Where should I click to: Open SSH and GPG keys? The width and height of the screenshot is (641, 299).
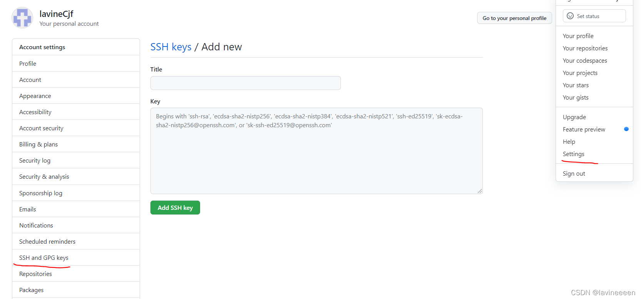tap(76, 257)
